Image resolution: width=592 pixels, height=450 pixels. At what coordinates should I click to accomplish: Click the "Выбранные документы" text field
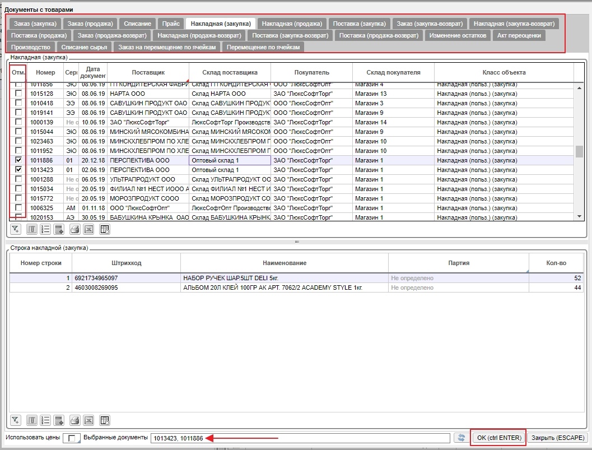pyautogui.click(x=300, y=438)
